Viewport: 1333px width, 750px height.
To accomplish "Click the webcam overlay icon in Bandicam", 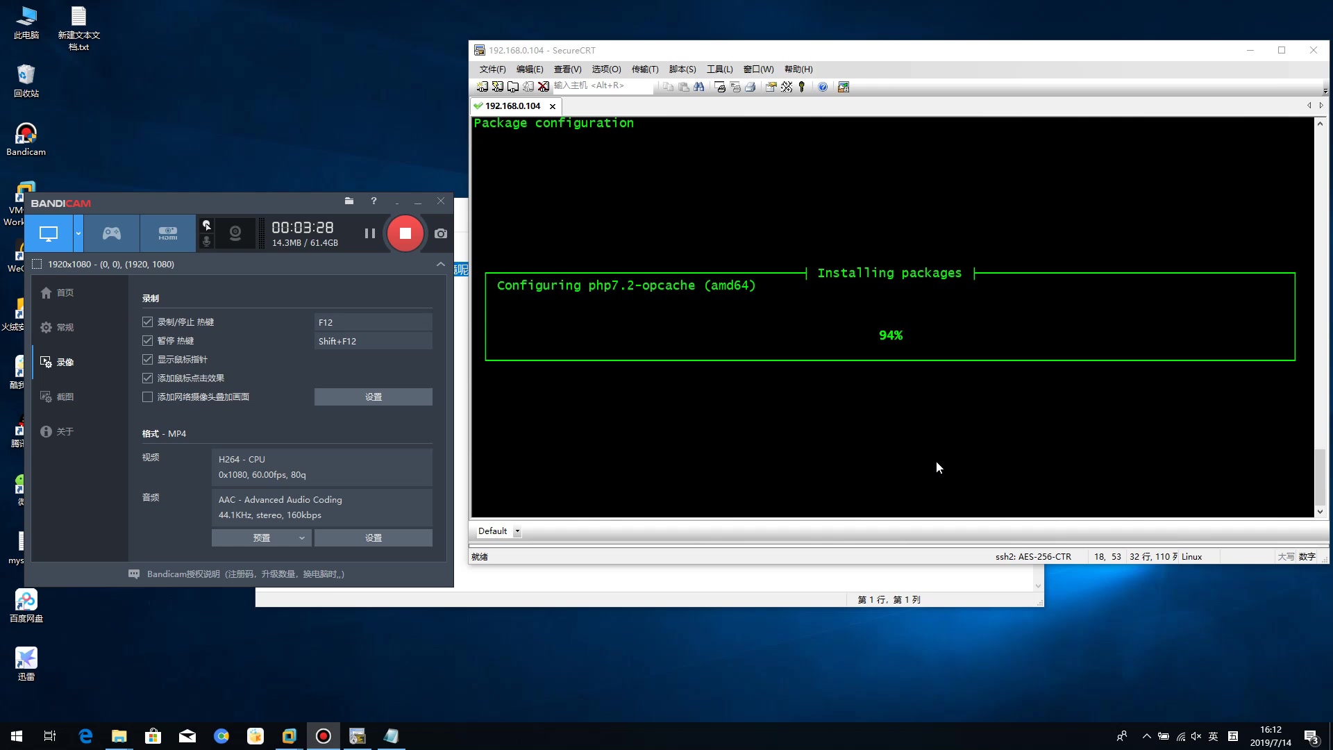I will (235, 233).
